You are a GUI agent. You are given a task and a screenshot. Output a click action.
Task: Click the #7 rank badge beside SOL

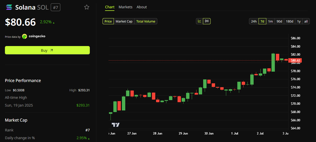coord(55,7)
